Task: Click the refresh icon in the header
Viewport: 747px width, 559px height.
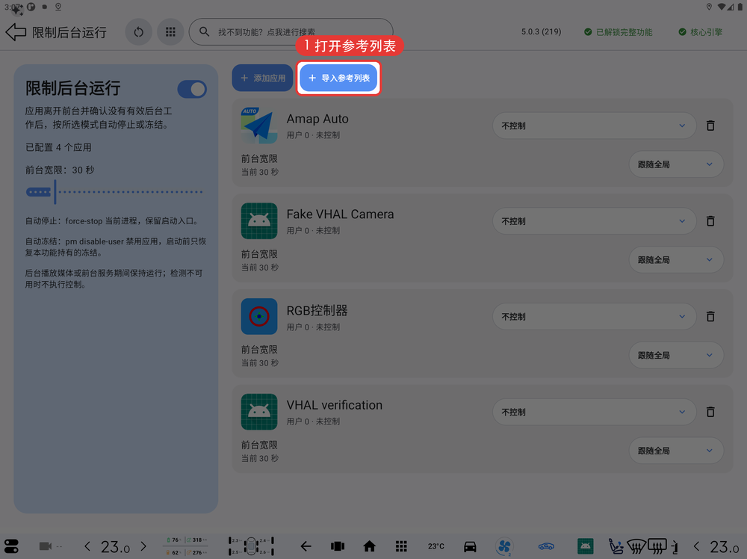Action: (x=139, y=32)
